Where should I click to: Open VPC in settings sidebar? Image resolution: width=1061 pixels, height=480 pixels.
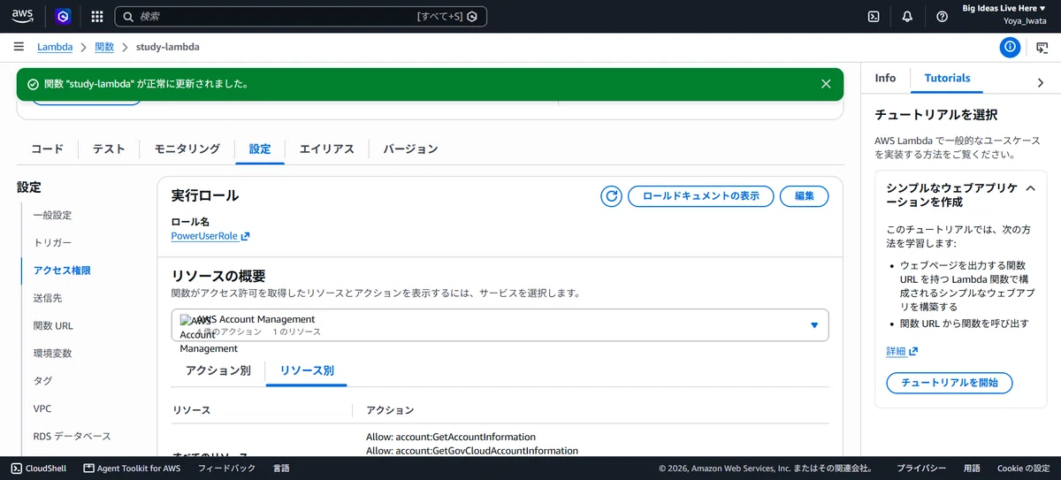[x=42, y=408]
